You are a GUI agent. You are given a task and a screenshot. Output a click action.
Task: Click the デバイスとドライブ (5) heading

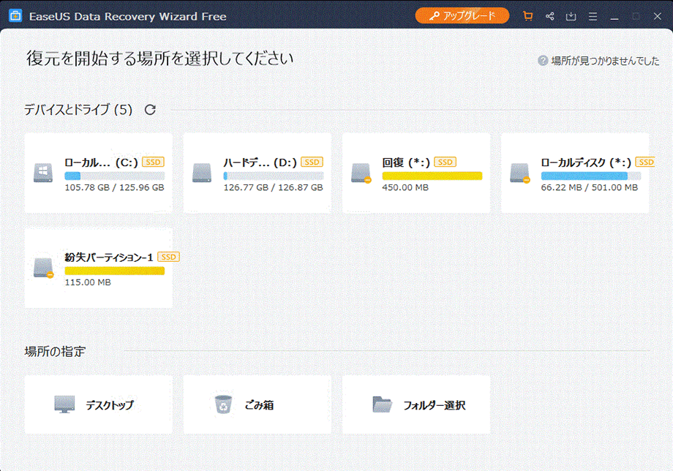pos(78,110)
